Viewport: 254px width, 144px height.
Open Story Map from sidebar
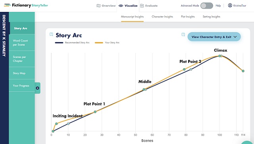[22, 73]
